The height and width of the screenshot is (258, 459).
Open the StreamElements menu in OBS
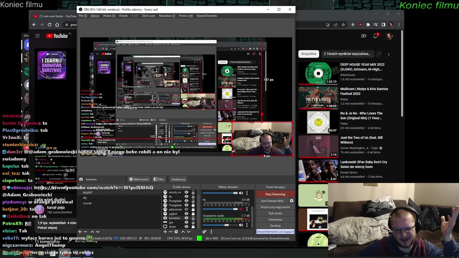pyautogui.click(x=207, y=16)
